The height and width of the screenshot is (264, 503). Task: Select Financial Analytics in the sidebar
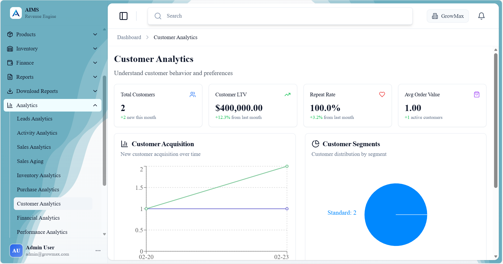click(38, 218)
